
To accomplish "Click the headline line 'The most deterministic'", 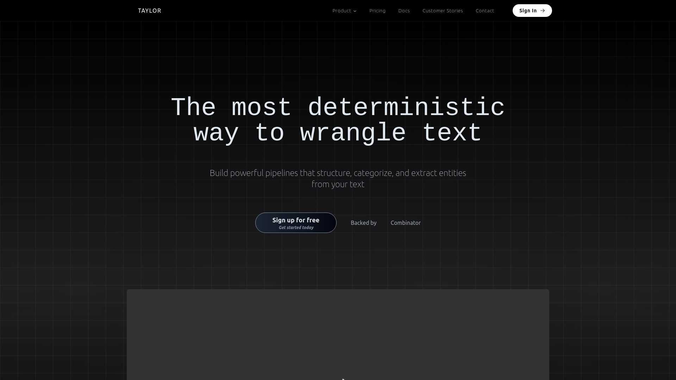I will pyautogui.click(x=338, y=107).
